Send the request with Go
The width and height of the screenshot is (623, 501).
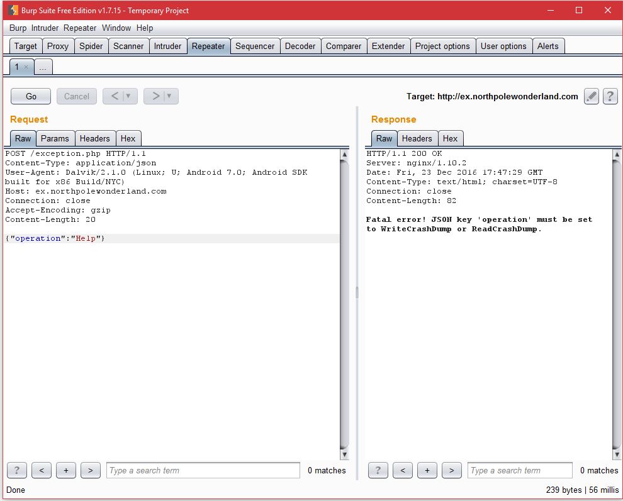[x=31, y=96]
